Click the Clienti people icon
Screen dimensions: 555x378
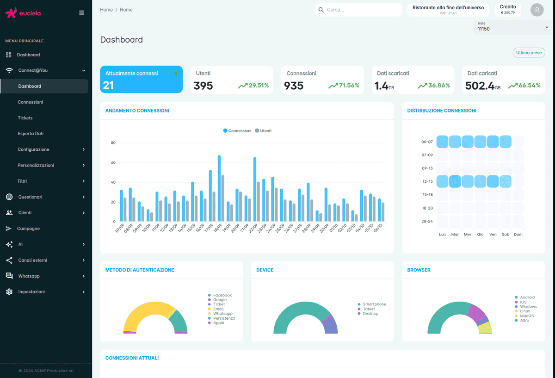tap(9, 213)
